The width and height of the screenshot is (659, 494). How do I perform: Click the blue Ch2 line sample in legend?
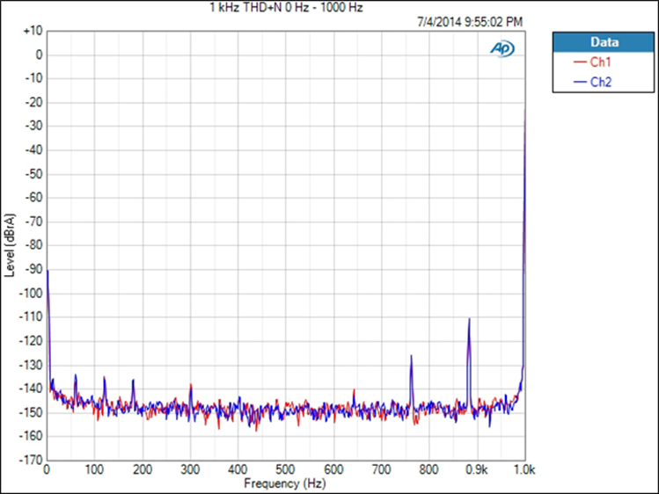(x=579, y=82)
